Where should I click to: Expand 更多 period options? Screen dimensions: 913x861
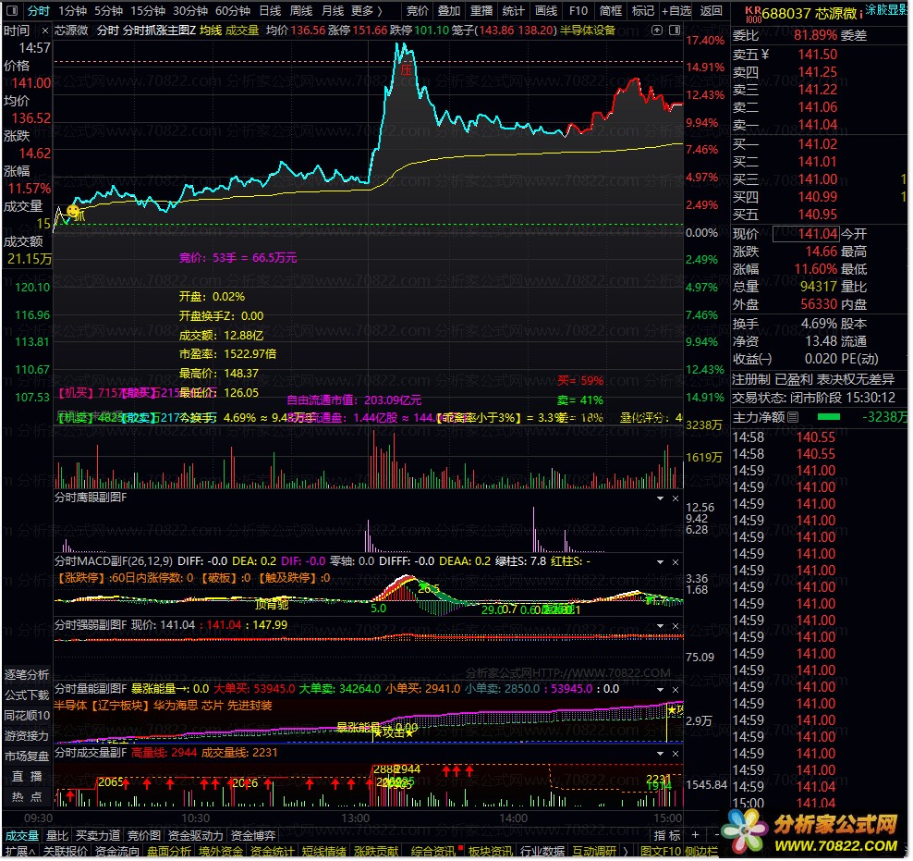(x=368, y=11)
